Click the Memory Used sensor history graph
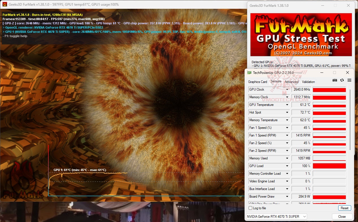This screenshot has width=358, height=222. (329, 158)
